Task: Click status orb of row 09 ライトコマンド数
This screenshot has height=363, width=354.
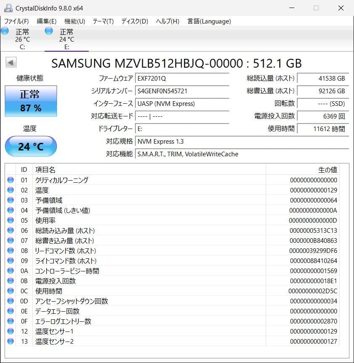Action: (x=11, y=260)
